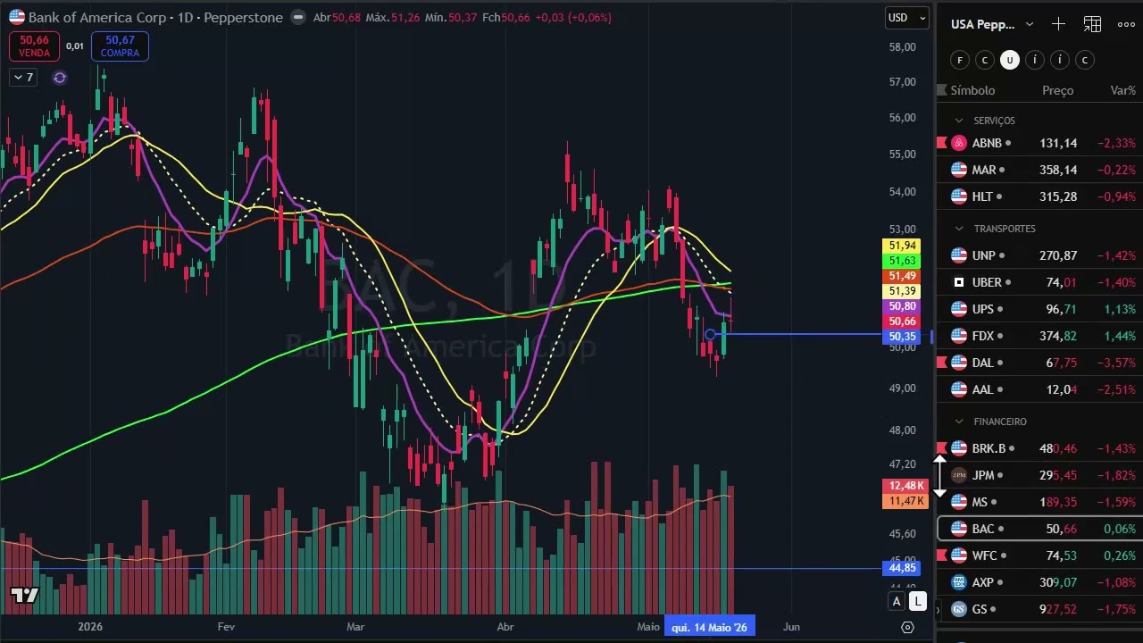Click the Airbnb logo beside ABNB
Image resolution: width=1143 pixels, height=643 pixels.
(x=959, y=143)
